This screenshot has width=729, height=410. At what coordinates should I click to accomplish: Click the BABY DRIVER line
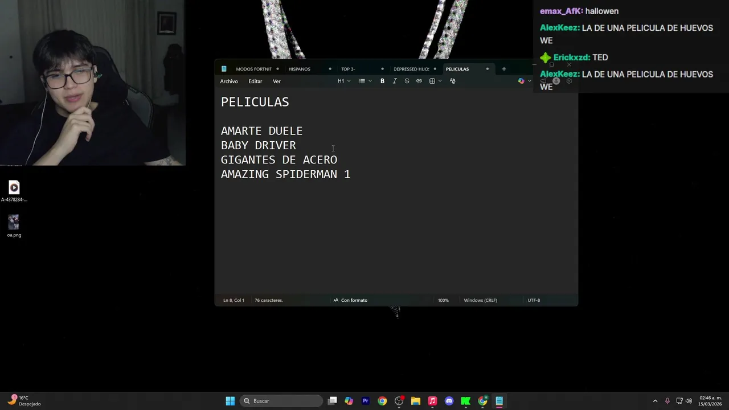pyautogui.click(x=258, y=145)
